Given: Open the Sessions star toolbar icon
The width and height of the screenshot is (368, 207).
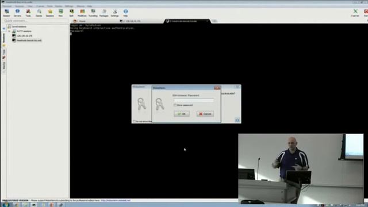Looking at the screenshot, I should point(50,13).
